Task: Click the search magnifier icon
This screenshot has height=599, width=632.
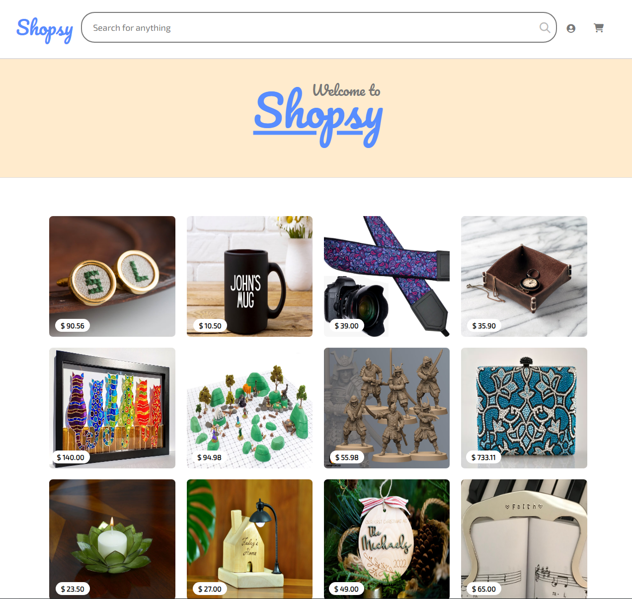Action: 545,28
